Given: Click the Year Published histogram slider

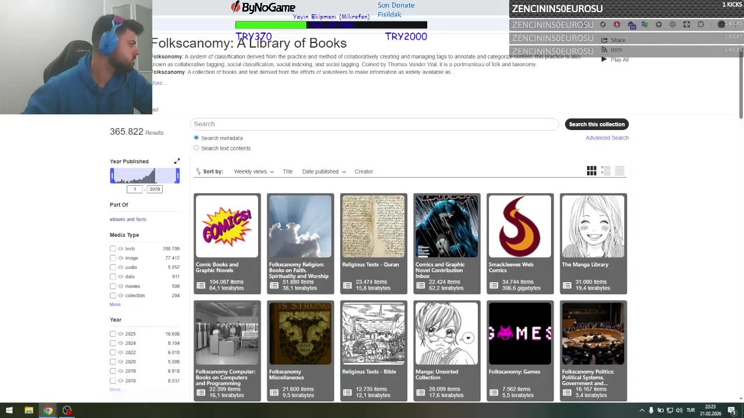Looking at the screenshot, I should (x=145, y=176).
